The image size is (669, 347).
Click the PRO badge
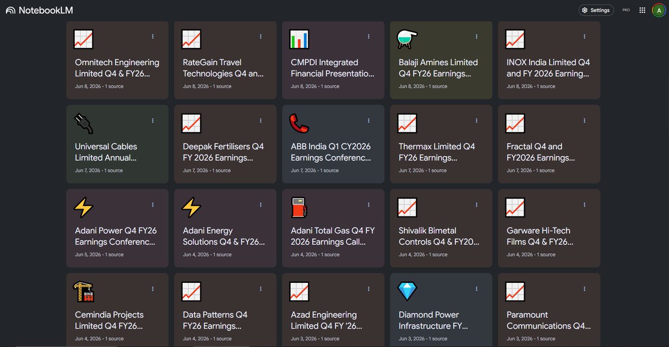[626, 10]
